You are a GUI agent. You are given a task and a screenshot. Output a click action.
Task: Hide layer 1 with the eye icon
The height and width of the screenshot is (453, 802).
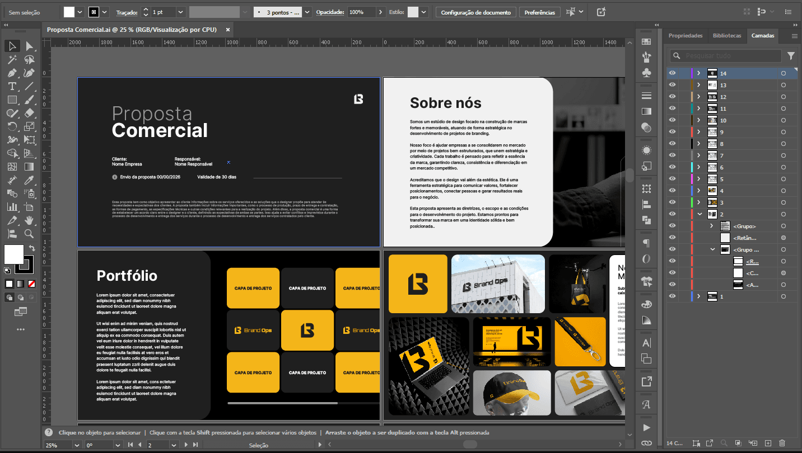coord(672,296)
